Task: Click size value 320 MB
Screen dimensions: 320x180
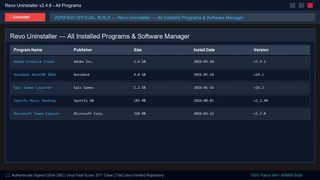Action: [140, 114]
